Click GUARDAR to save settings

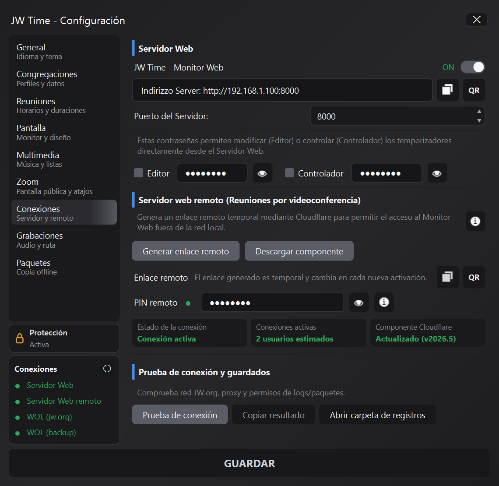tap(249, 463)
